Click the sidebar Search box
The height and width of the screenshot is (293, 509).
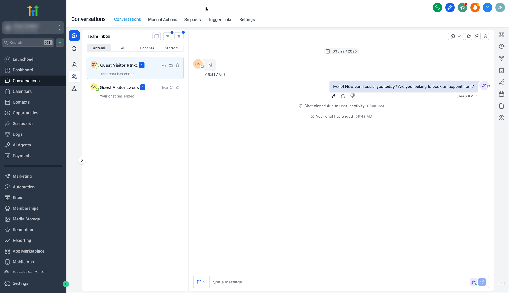[x=28, y=43]
